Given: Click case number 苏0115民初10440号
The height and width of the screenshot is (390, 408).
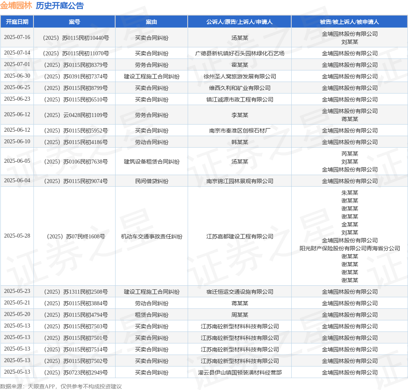Looking at the screenshot, I should [x=76, y=38].
